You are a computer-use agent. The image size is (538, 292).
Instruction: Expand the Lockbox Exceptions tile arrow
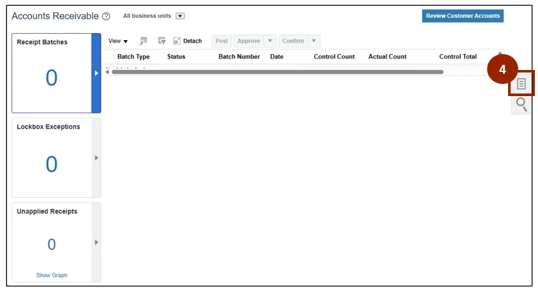tap(96, 158)
